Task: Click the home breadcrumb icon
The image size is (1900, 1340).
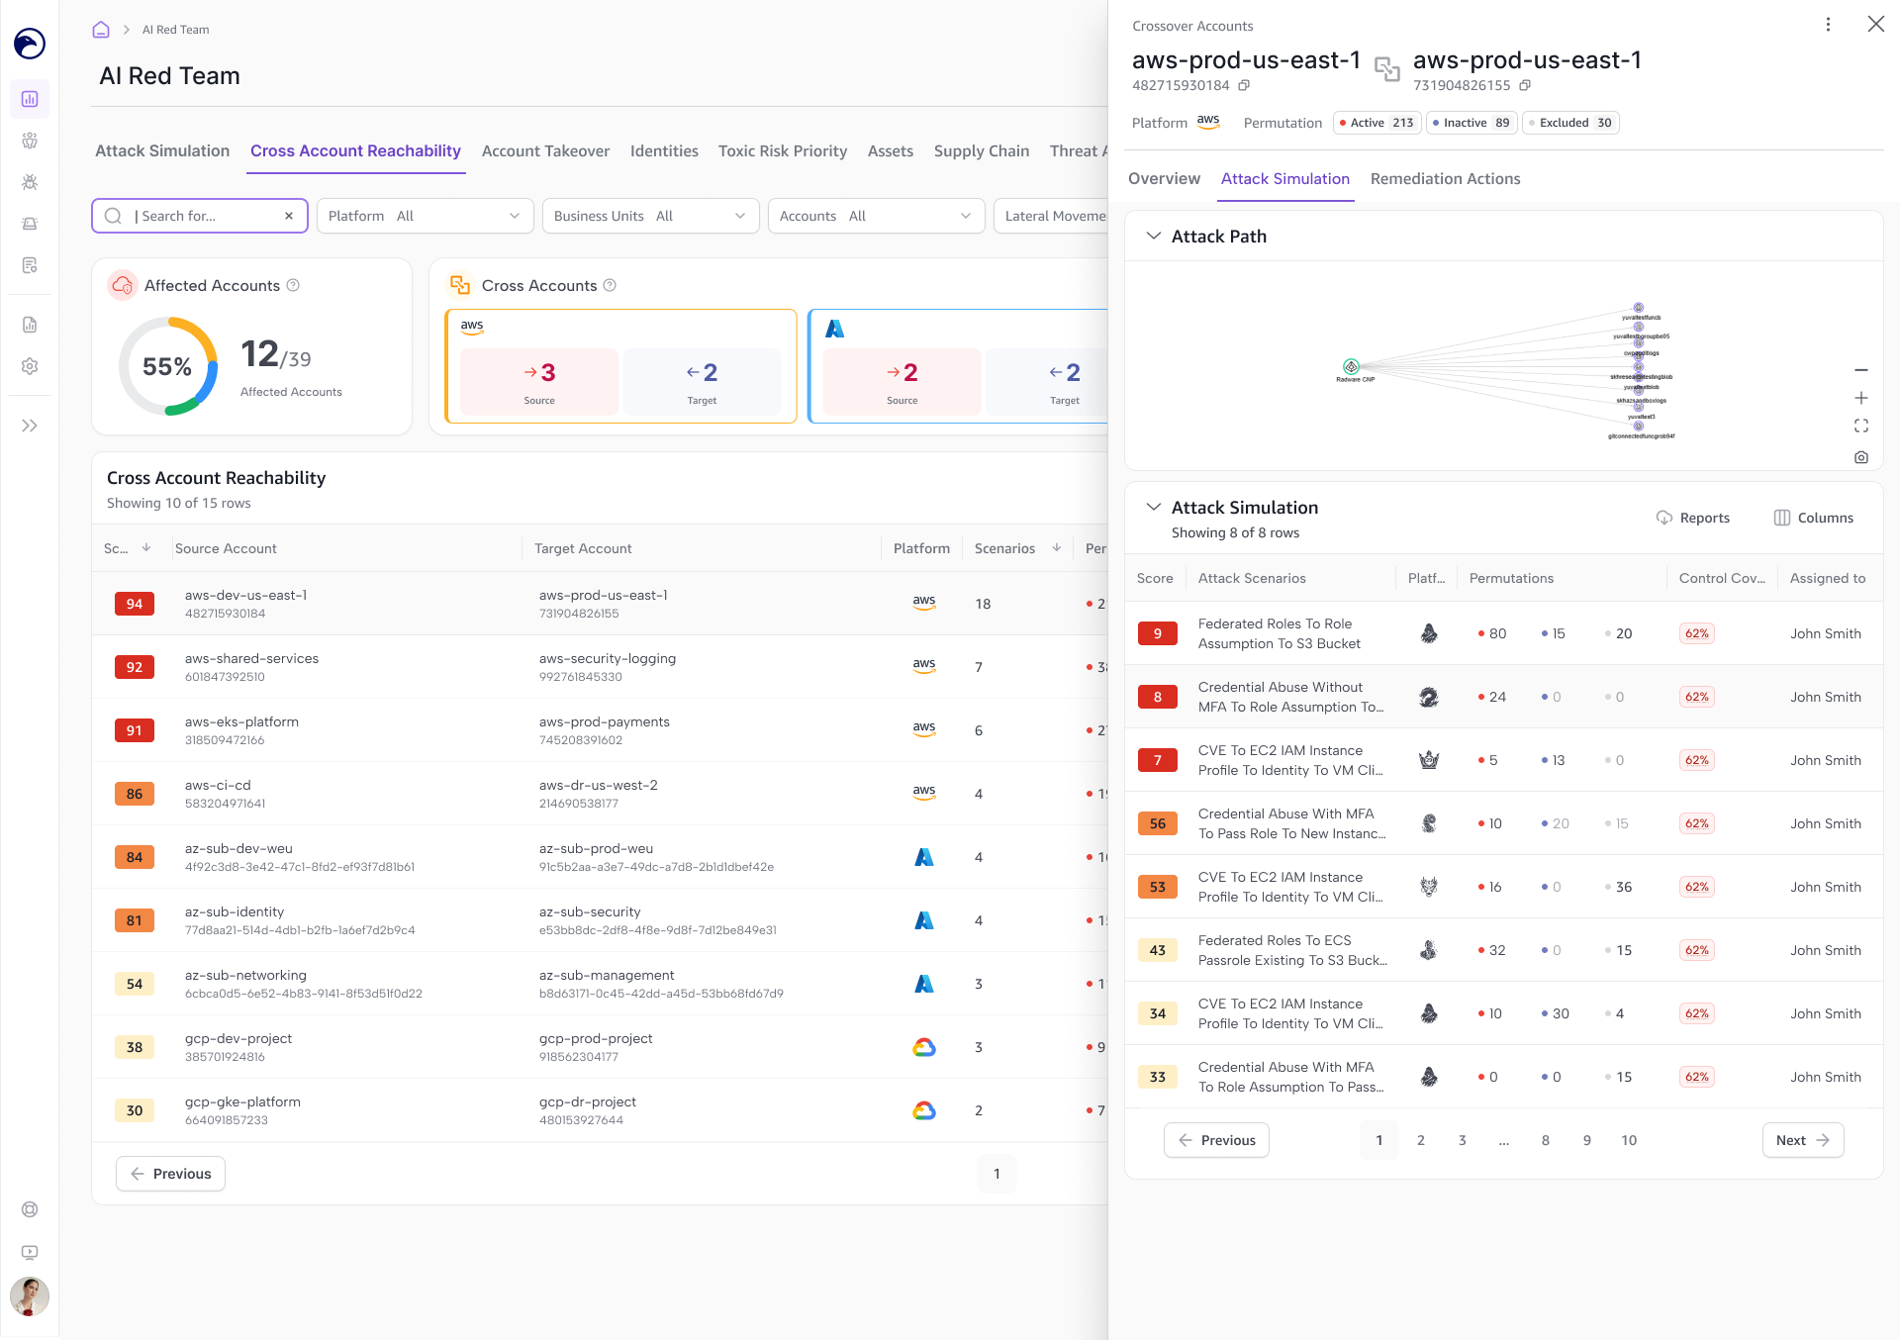Action: click(x=101, y=30)
